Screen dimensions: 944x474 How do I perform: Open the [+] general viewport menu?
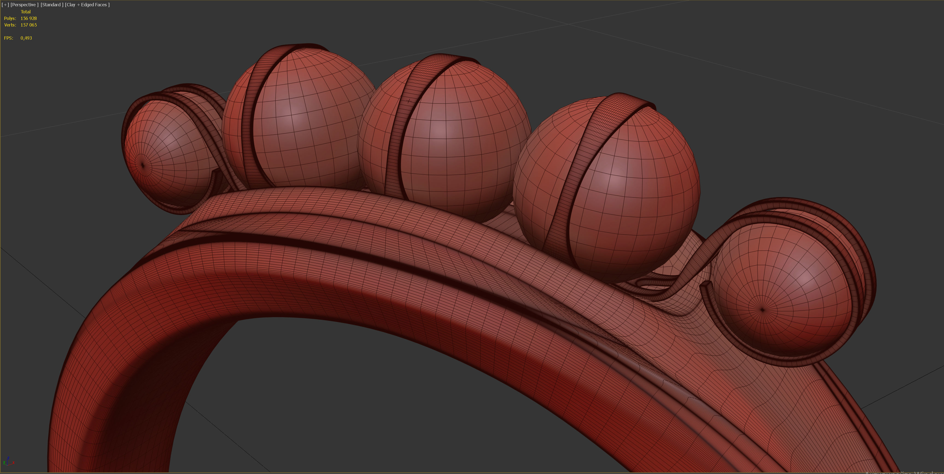5,5
